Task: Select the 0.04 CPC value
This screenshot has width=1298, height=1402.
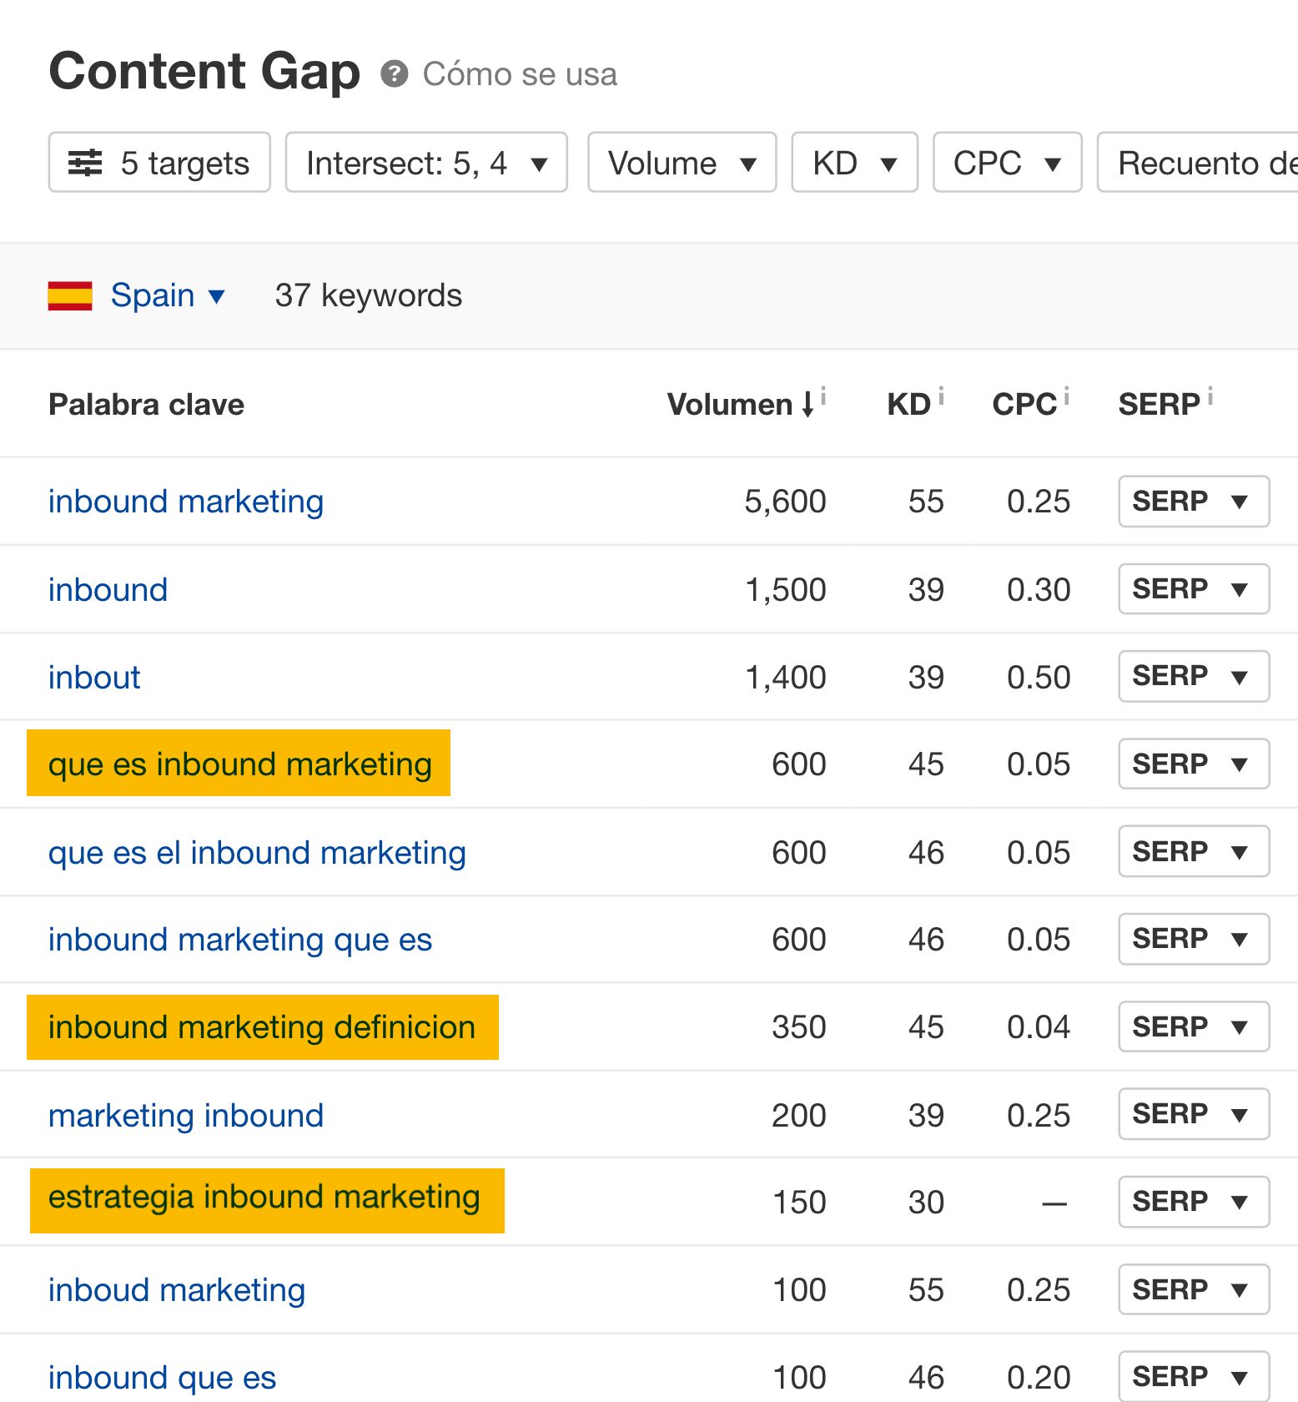Action: pos(1039,1026)
